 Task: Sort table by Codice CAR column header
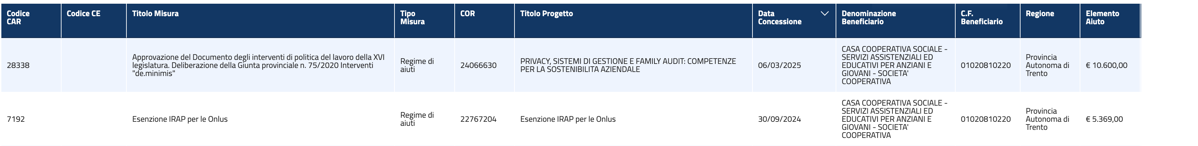31,21
